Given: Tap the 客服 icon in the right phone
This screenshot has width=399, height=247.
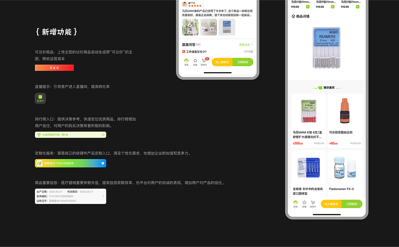Looking at the screenshot, I should tap(296, 202).
